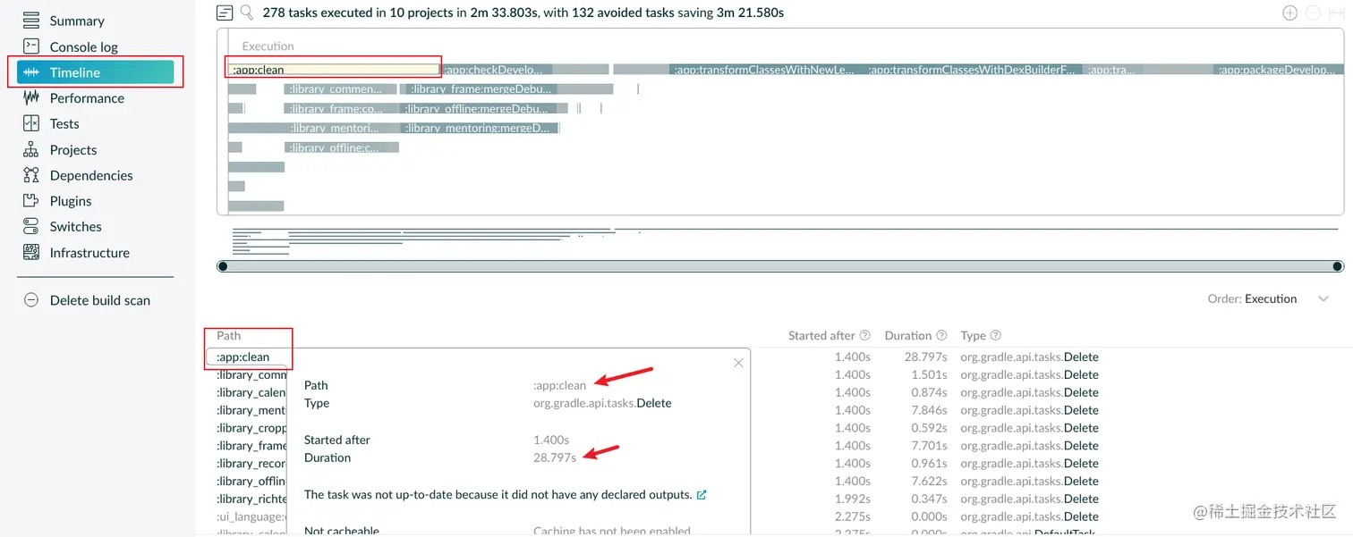1353x537 pixels.
Task: Select :library_offline:mergeDebu... timeline bar
Action: (x=480, y=109)
